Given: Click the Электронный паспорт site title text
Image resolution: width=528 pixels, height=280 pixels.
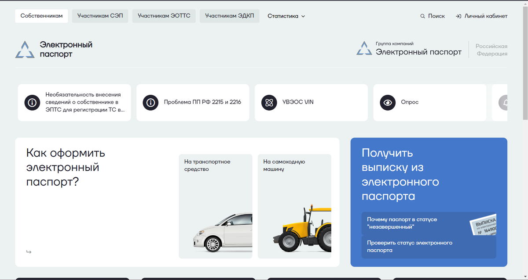Looking at the screenshot, I should (x=66, y=50).
